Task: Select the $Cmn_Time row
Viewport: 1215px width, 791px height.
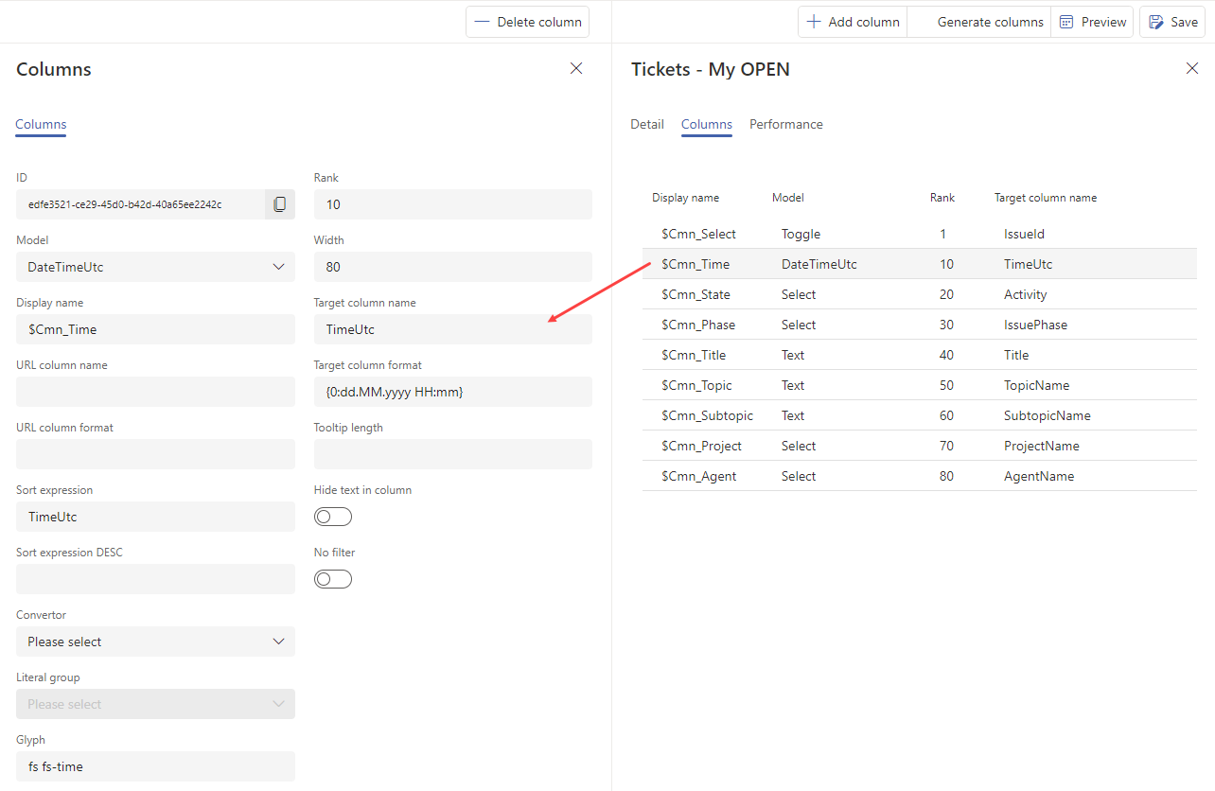Action: coord(919,264)
